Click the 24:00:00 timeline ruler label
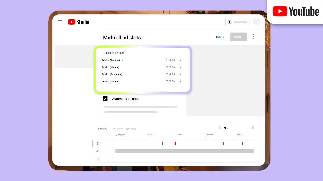 coord(239,135)
